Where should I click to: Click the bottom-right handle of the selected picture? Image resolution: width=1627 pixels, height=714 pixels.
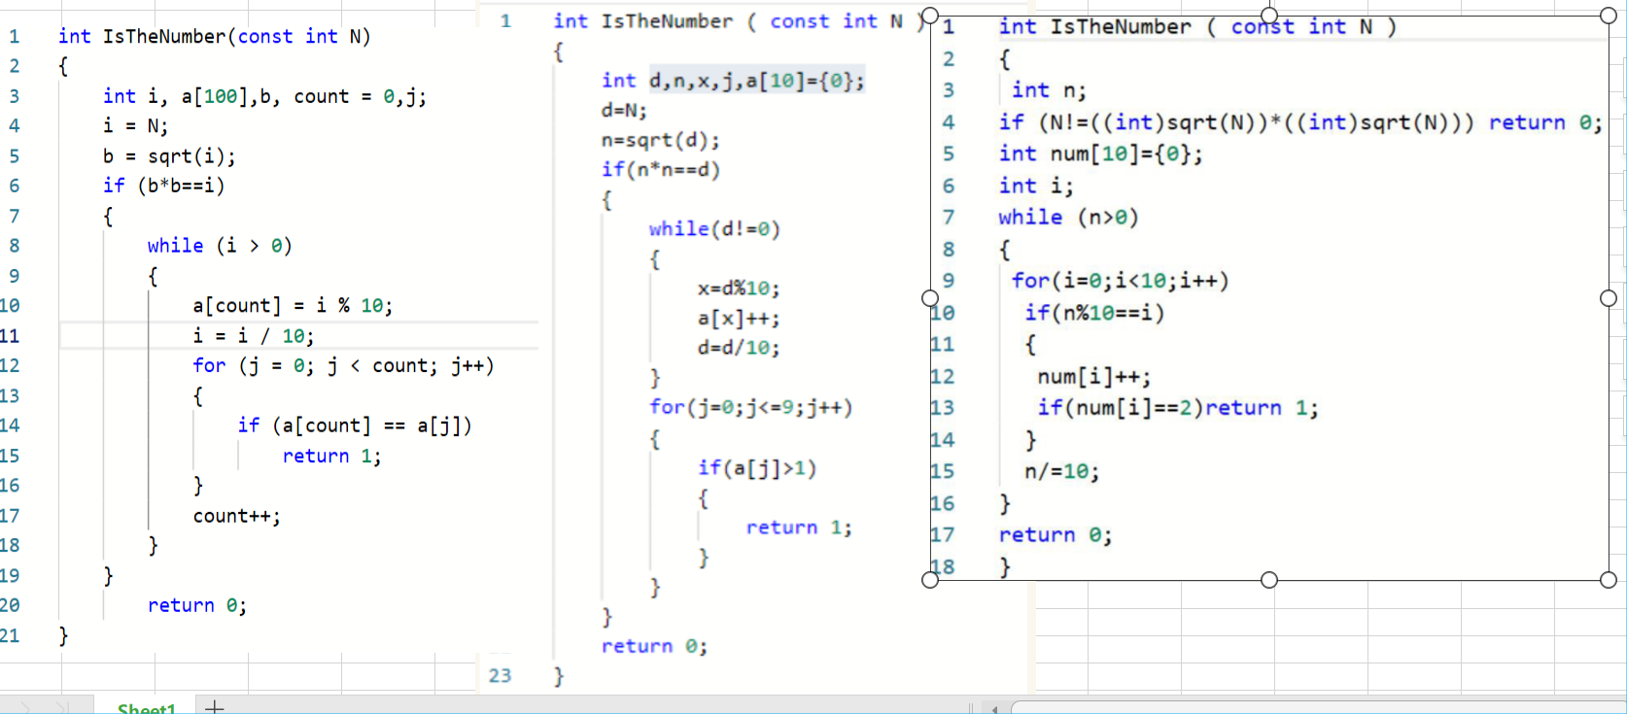pos(1609,580)
